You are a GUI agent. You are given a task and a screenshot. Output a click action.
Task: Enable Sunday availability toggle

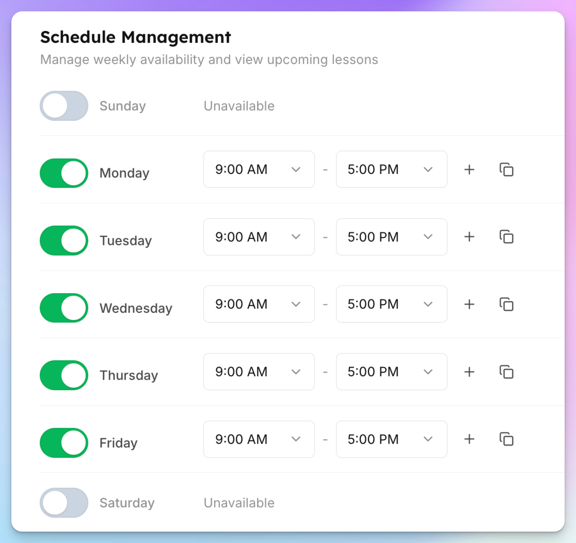tap(64, 106)
